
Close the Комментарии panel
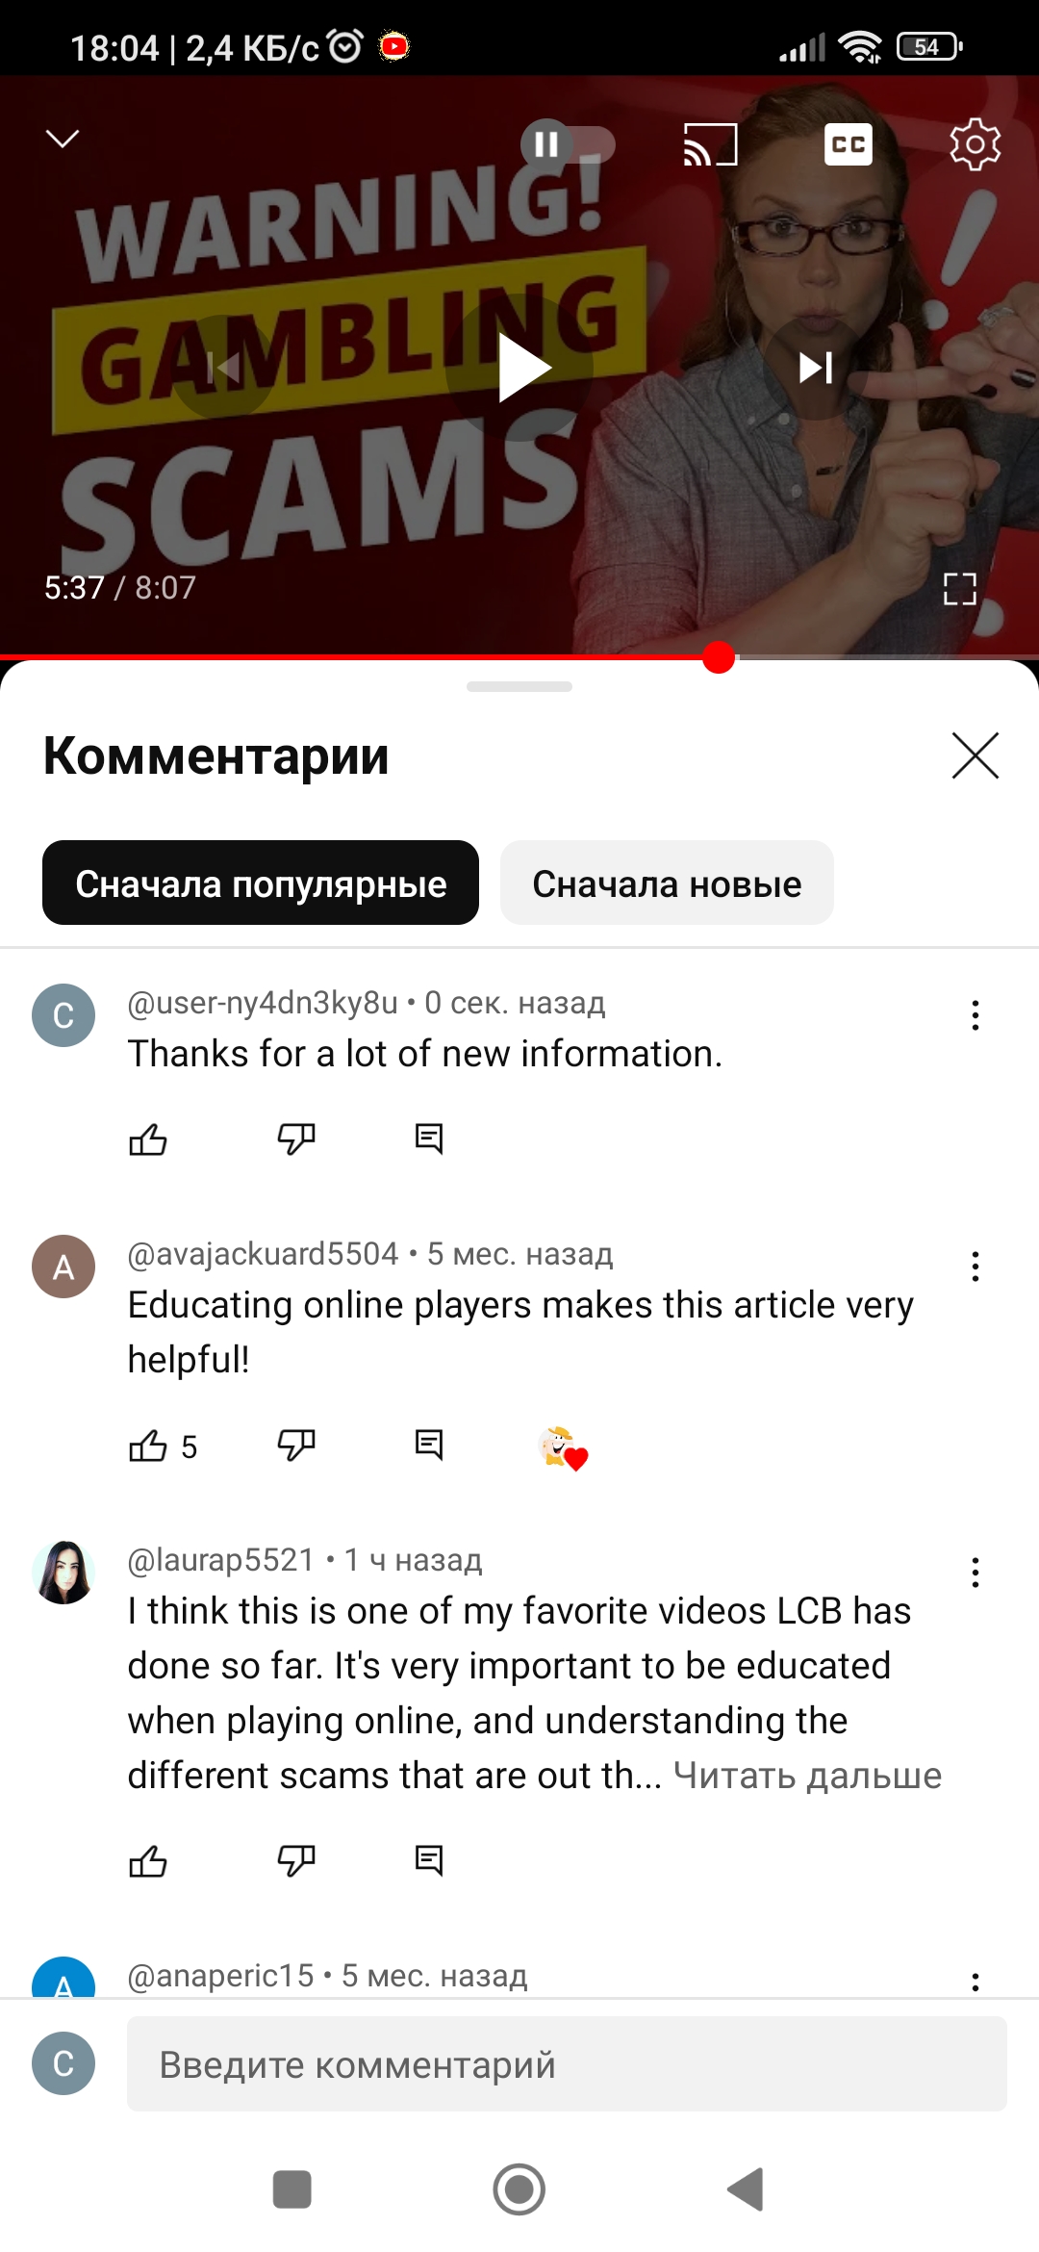click(976, 755)
